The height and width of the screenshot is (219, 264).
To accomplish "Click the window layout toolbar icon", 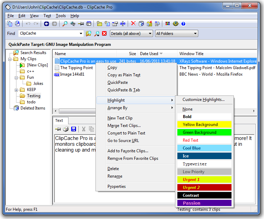I will tap(89, 24).
